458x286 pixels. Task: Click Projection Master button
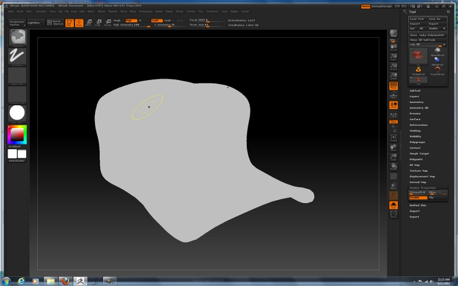[x=17, y=23]
